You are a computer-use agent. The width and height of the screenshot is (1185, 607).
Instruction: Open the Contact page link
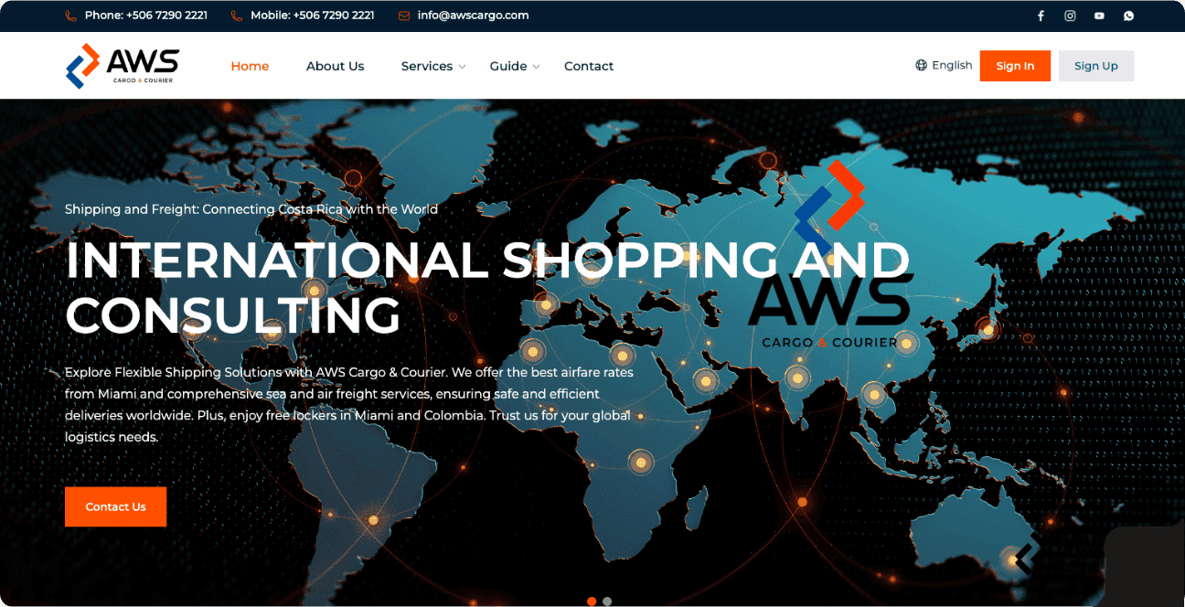click(x=589, y=66)
